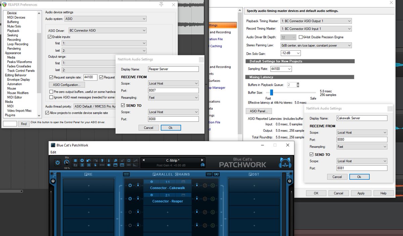The width and height of the screenshot is (403, 236).
Task: Open the ASIO Driver BC Connector dropdown
Action: tap(107, 31)
